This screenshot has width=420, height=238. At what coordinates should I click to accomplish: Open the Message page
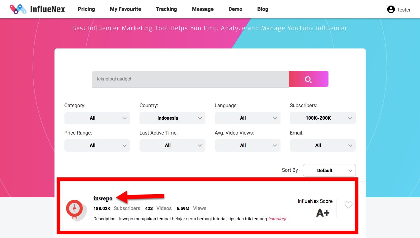point(203,9)
